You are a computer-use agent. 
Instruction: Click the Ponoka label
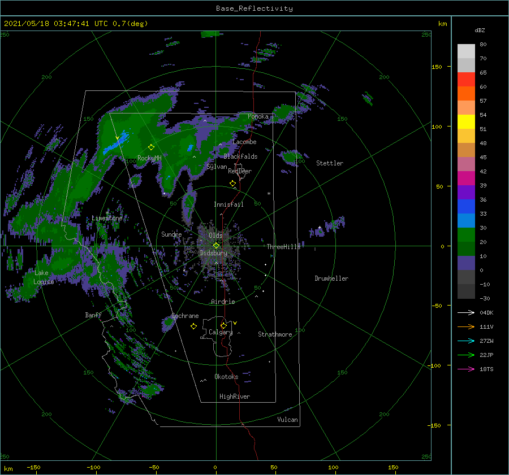(258, 116)
